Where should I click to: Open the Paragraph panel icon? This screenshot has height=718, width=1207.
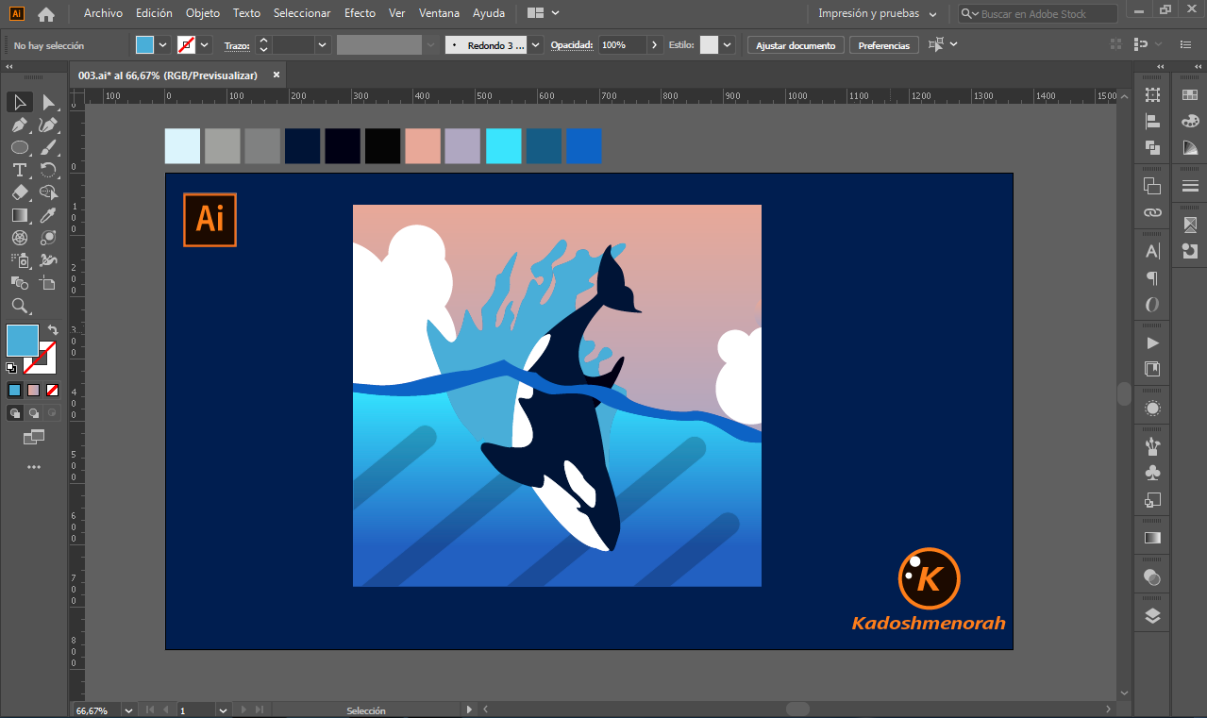1152,278
